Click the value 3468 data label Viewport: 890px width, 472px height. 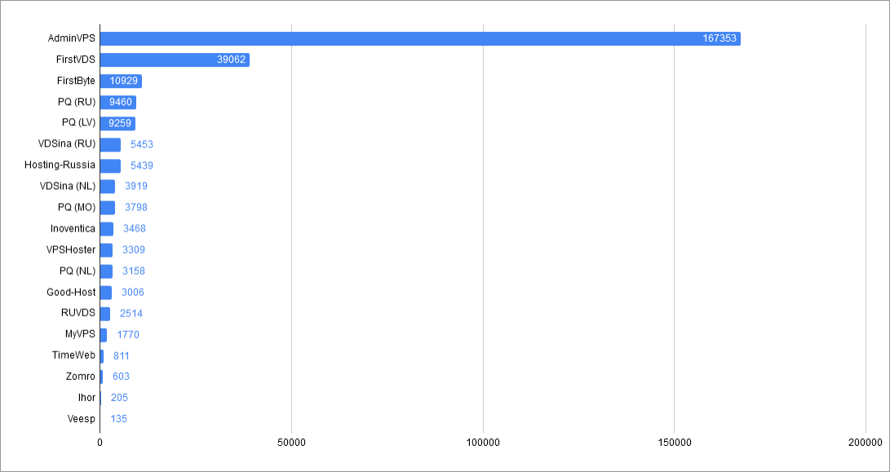coord(135,228)
